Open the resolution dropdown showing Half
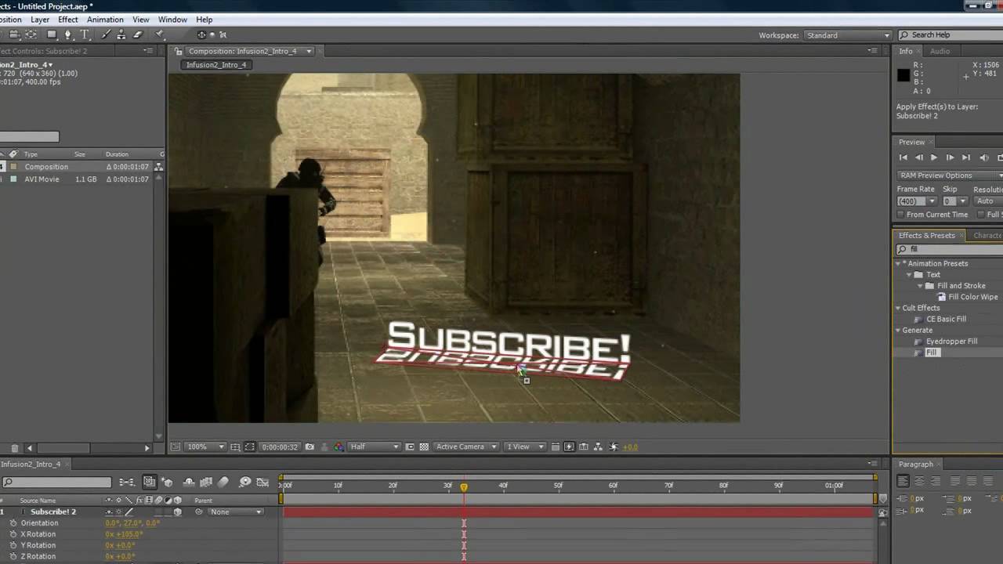 375,446
